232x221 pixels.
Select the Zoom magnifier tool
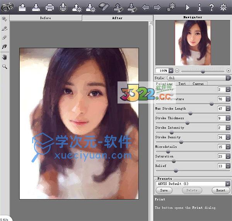[x=5, y=67]
